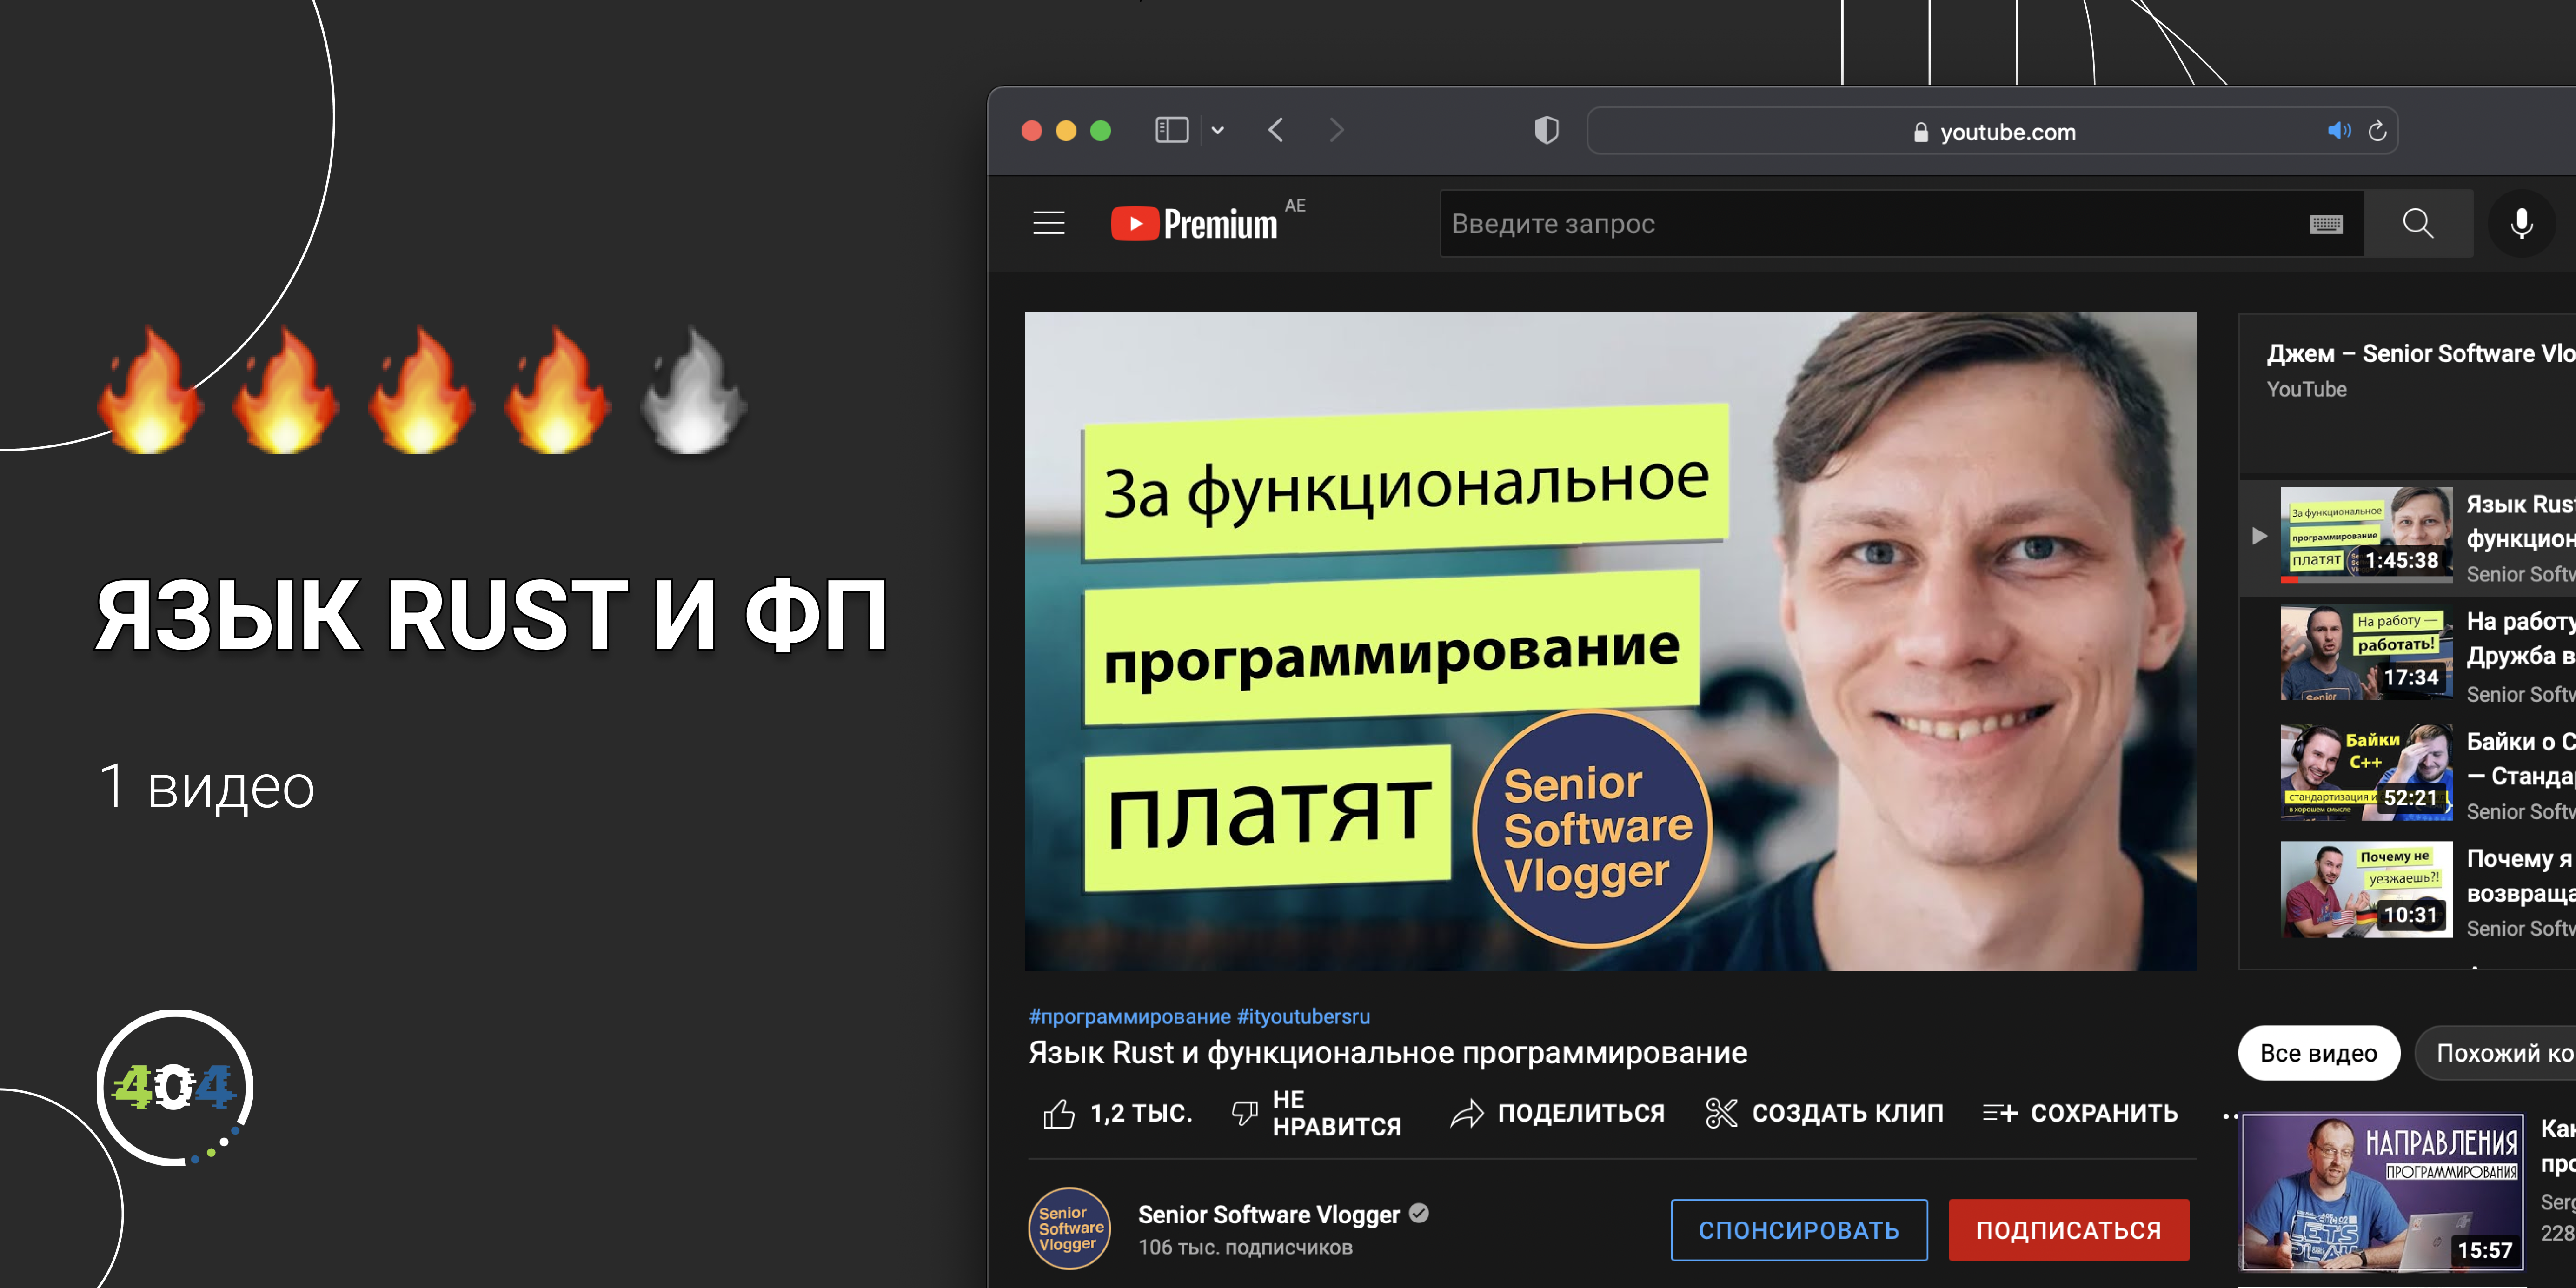This screenshot has width=2576, height=1288.
Task: Reload the youtube.com page
Action: point(2377,131)
